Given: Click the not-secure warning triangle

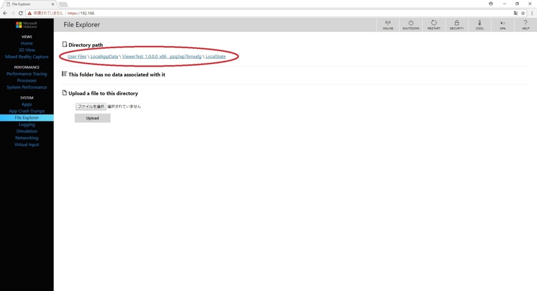Looking at the screenshot, I should (29, 13).
